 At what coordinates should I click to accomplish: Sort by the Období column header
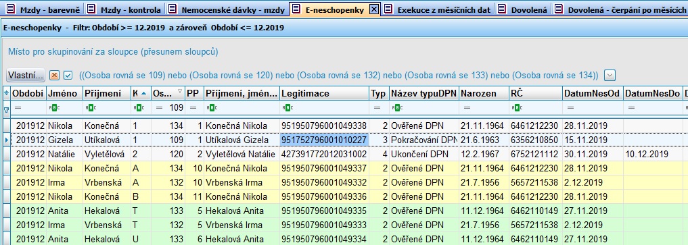(x=28, y=93)
